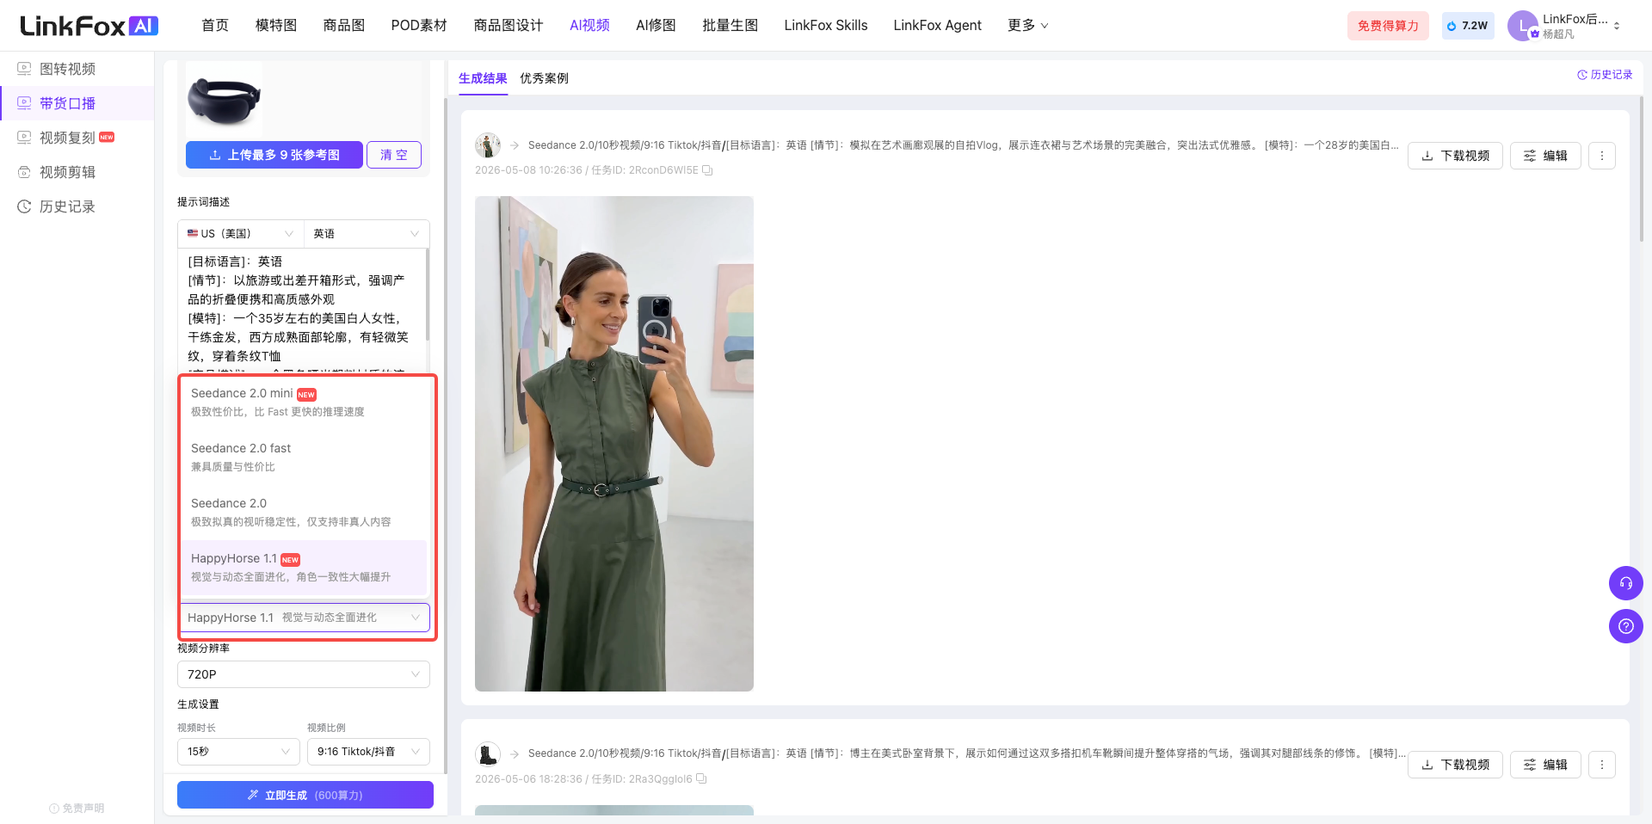
Task: Click the user avatar icon
Action: click(x=1522, y=26)
